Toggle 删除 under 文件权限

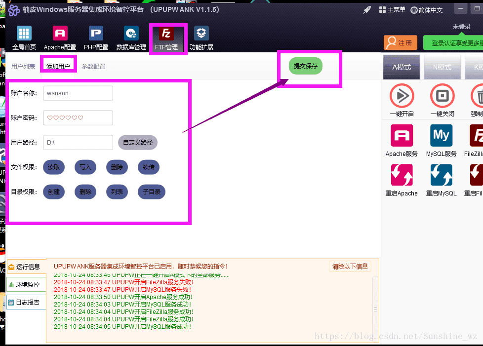pyautogui.click(x=117, y=167)
